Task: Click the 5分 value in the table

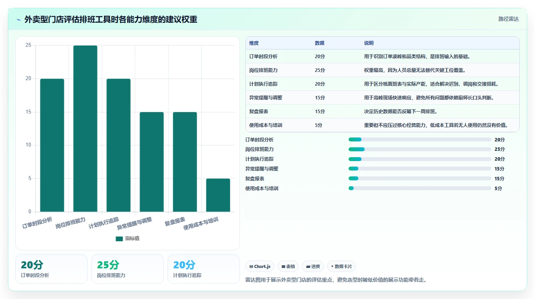Action: pos(318,125)
